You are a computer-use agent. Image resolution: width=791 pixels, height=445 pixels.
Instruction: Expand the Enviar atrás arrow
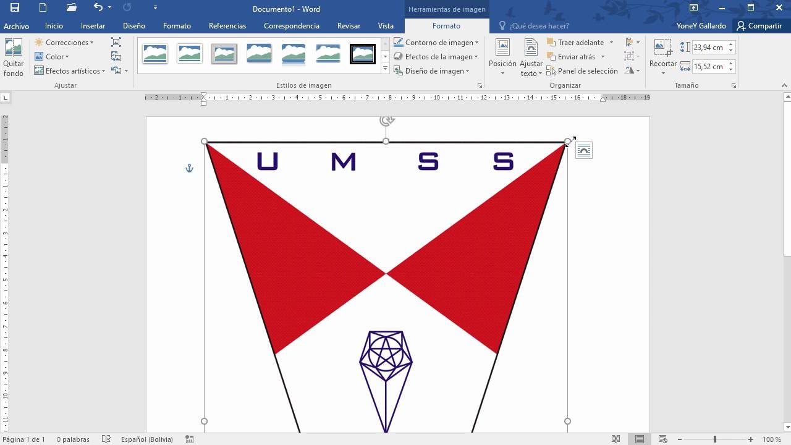click(603, 57)
